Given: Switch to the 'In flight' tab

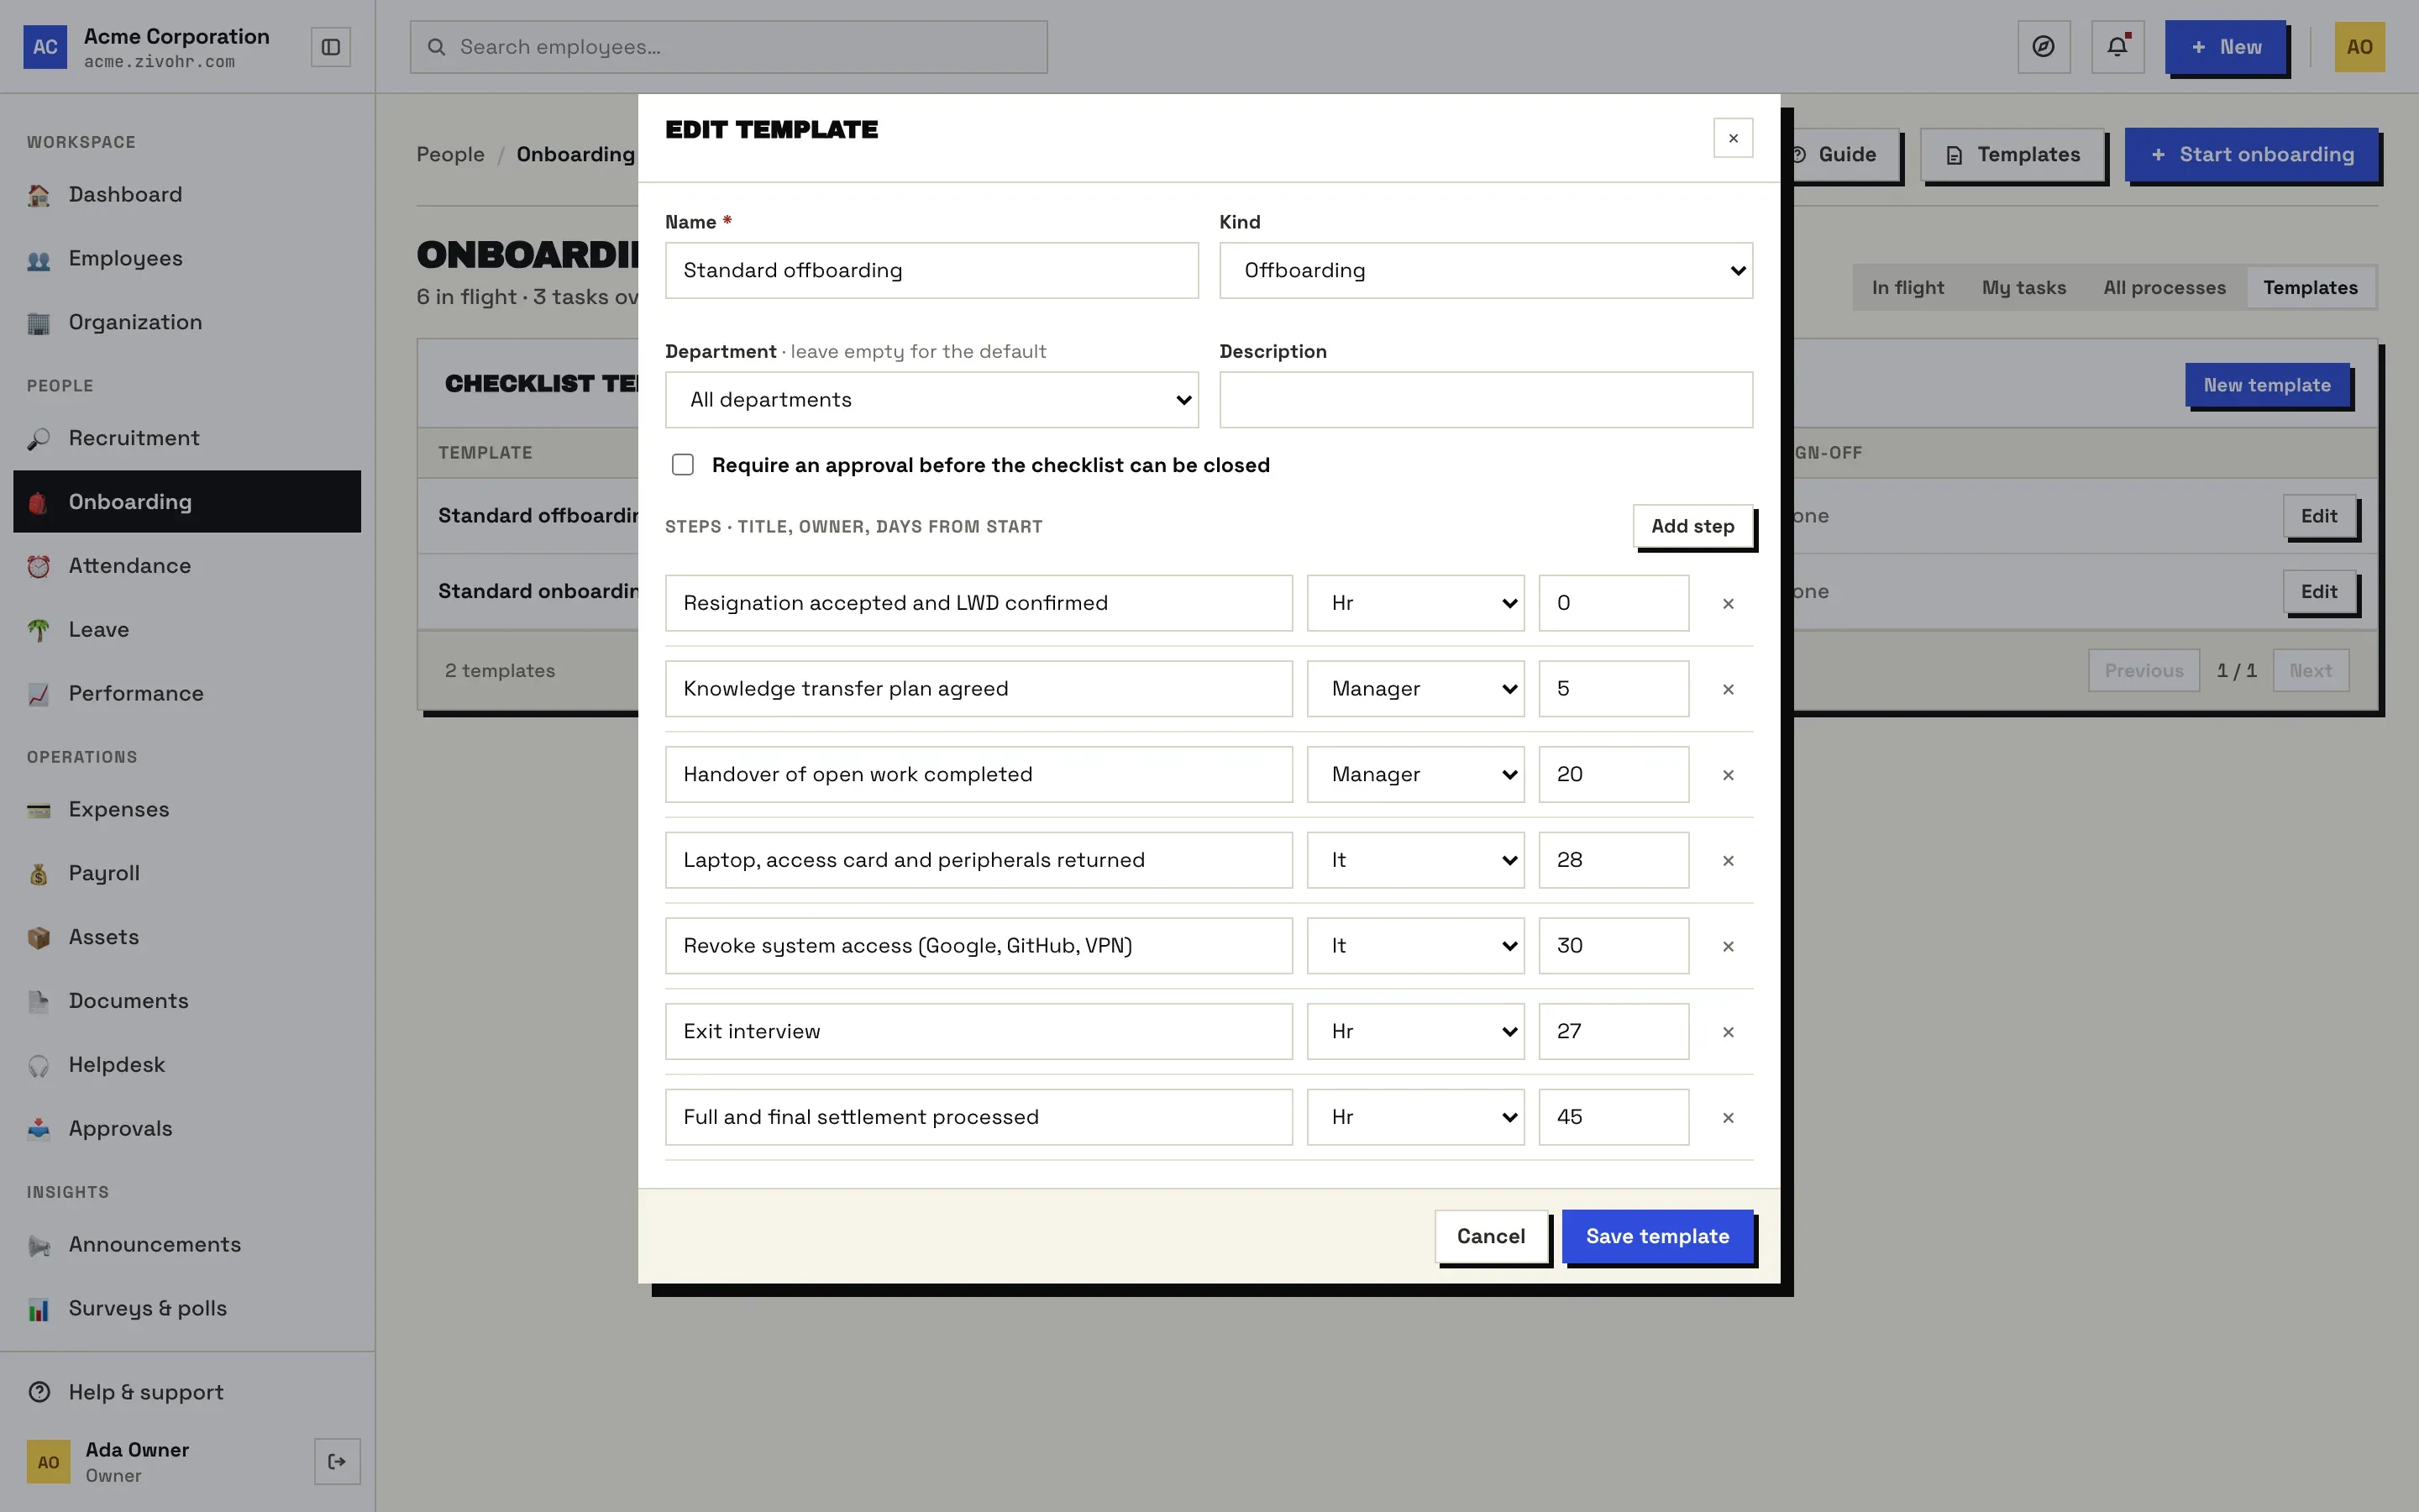Looking at the screenshot, I should pos(1907,288).
